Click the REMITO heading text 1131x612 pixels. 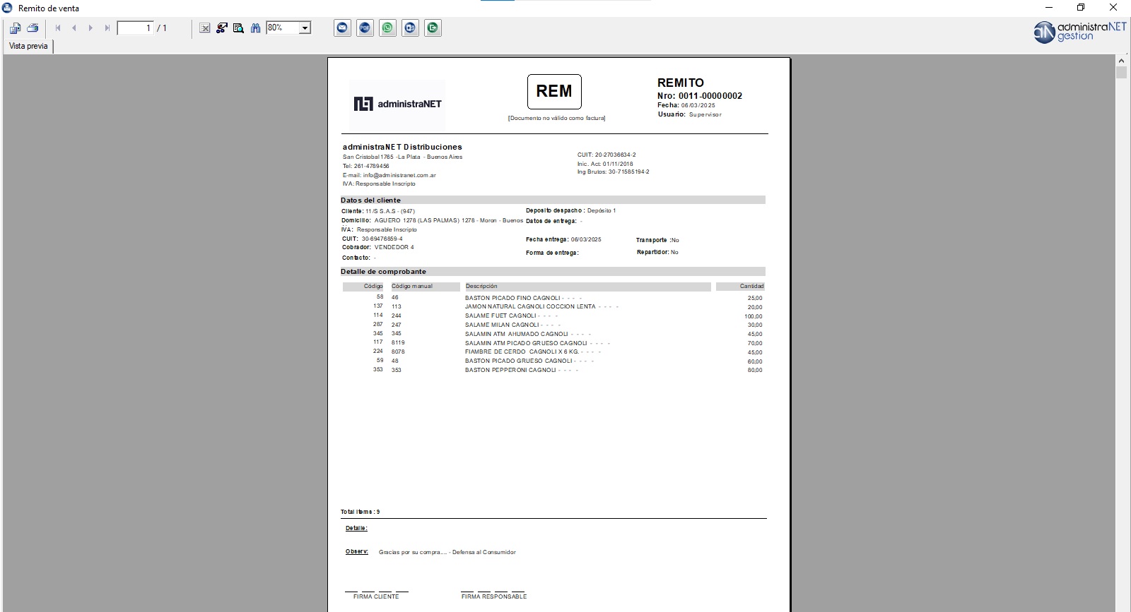[681, 83]
